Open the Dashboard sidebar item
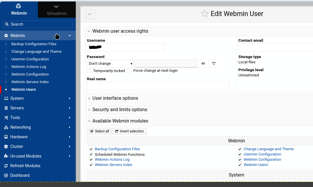This screenshot has width=313, height=187. [x=20, y=175]
